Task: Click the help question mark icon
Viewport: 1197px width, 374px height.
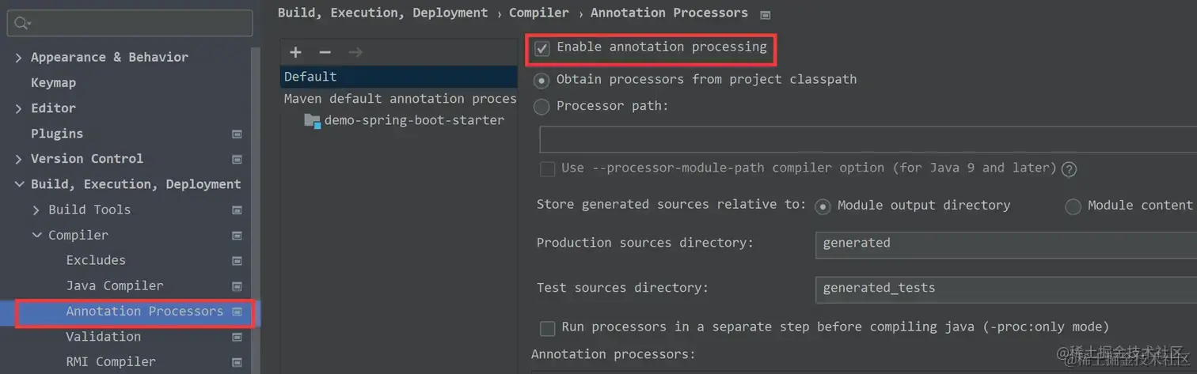Action: point(1069,168)
